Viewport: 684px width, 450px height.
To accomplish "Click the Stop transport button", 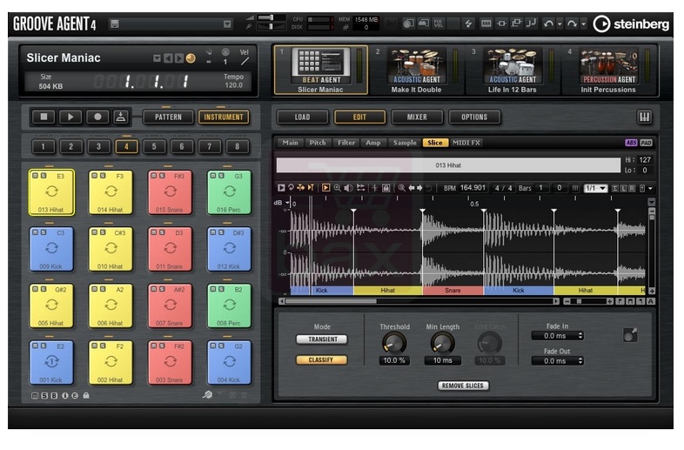I will point(44,117).
